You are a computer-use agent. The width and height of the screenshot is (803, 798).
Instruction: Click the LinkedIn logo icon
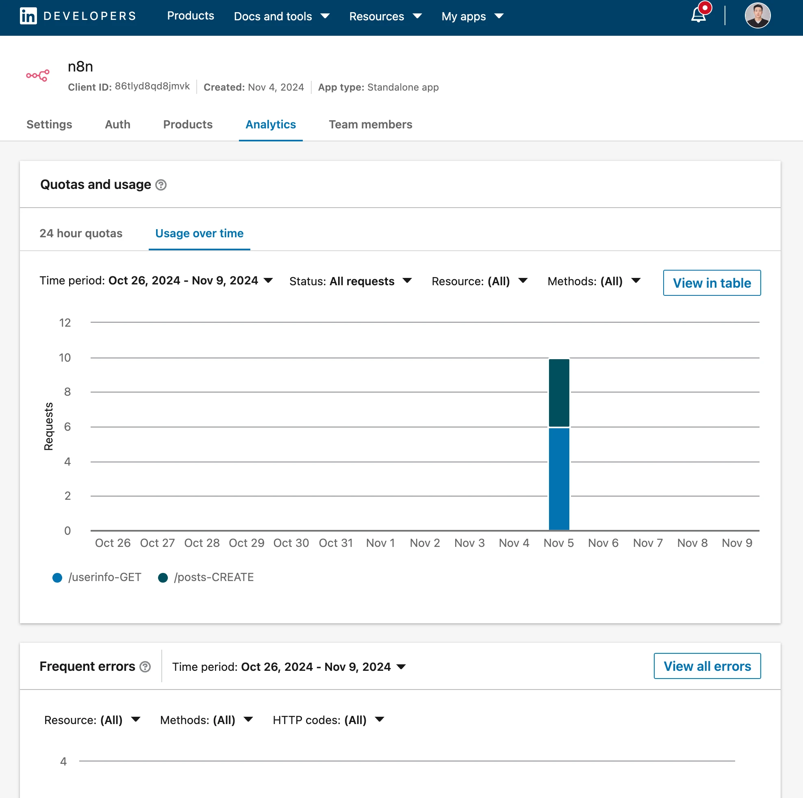pyautogui.click(x=28, y=16)
